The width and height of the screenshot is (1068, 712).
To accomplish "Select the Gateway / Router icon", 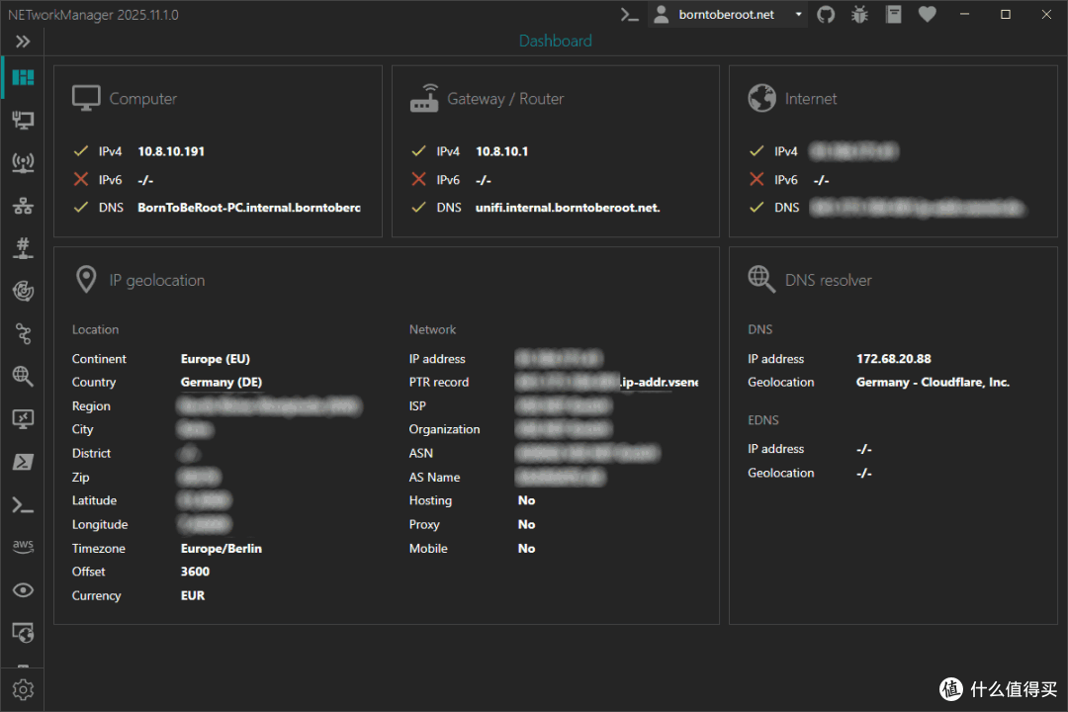I will (x=423, y=98).
